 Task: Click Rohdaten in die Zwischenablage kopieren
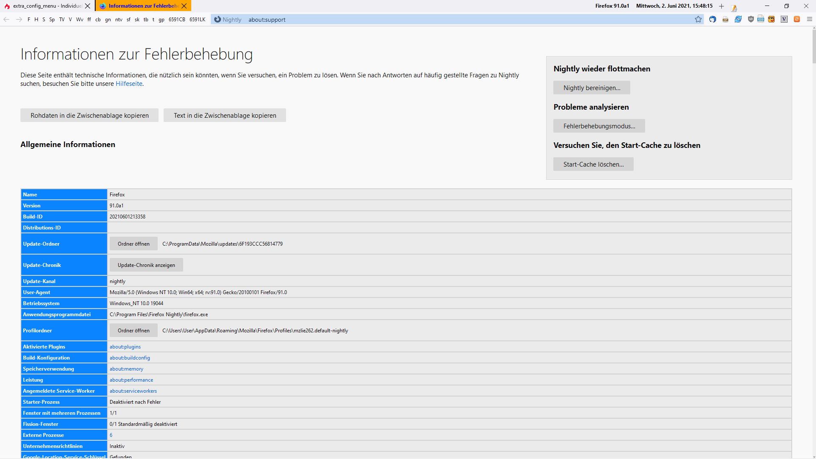tap(89, 115)
